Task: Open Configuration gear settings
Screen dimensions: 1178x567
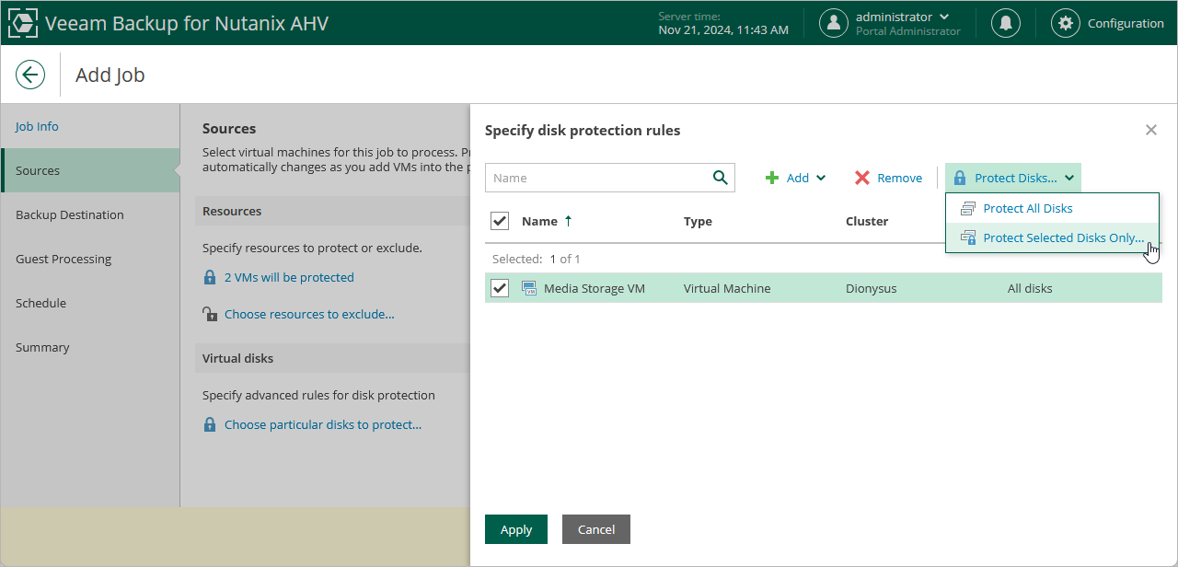Action: [1066, 23]
